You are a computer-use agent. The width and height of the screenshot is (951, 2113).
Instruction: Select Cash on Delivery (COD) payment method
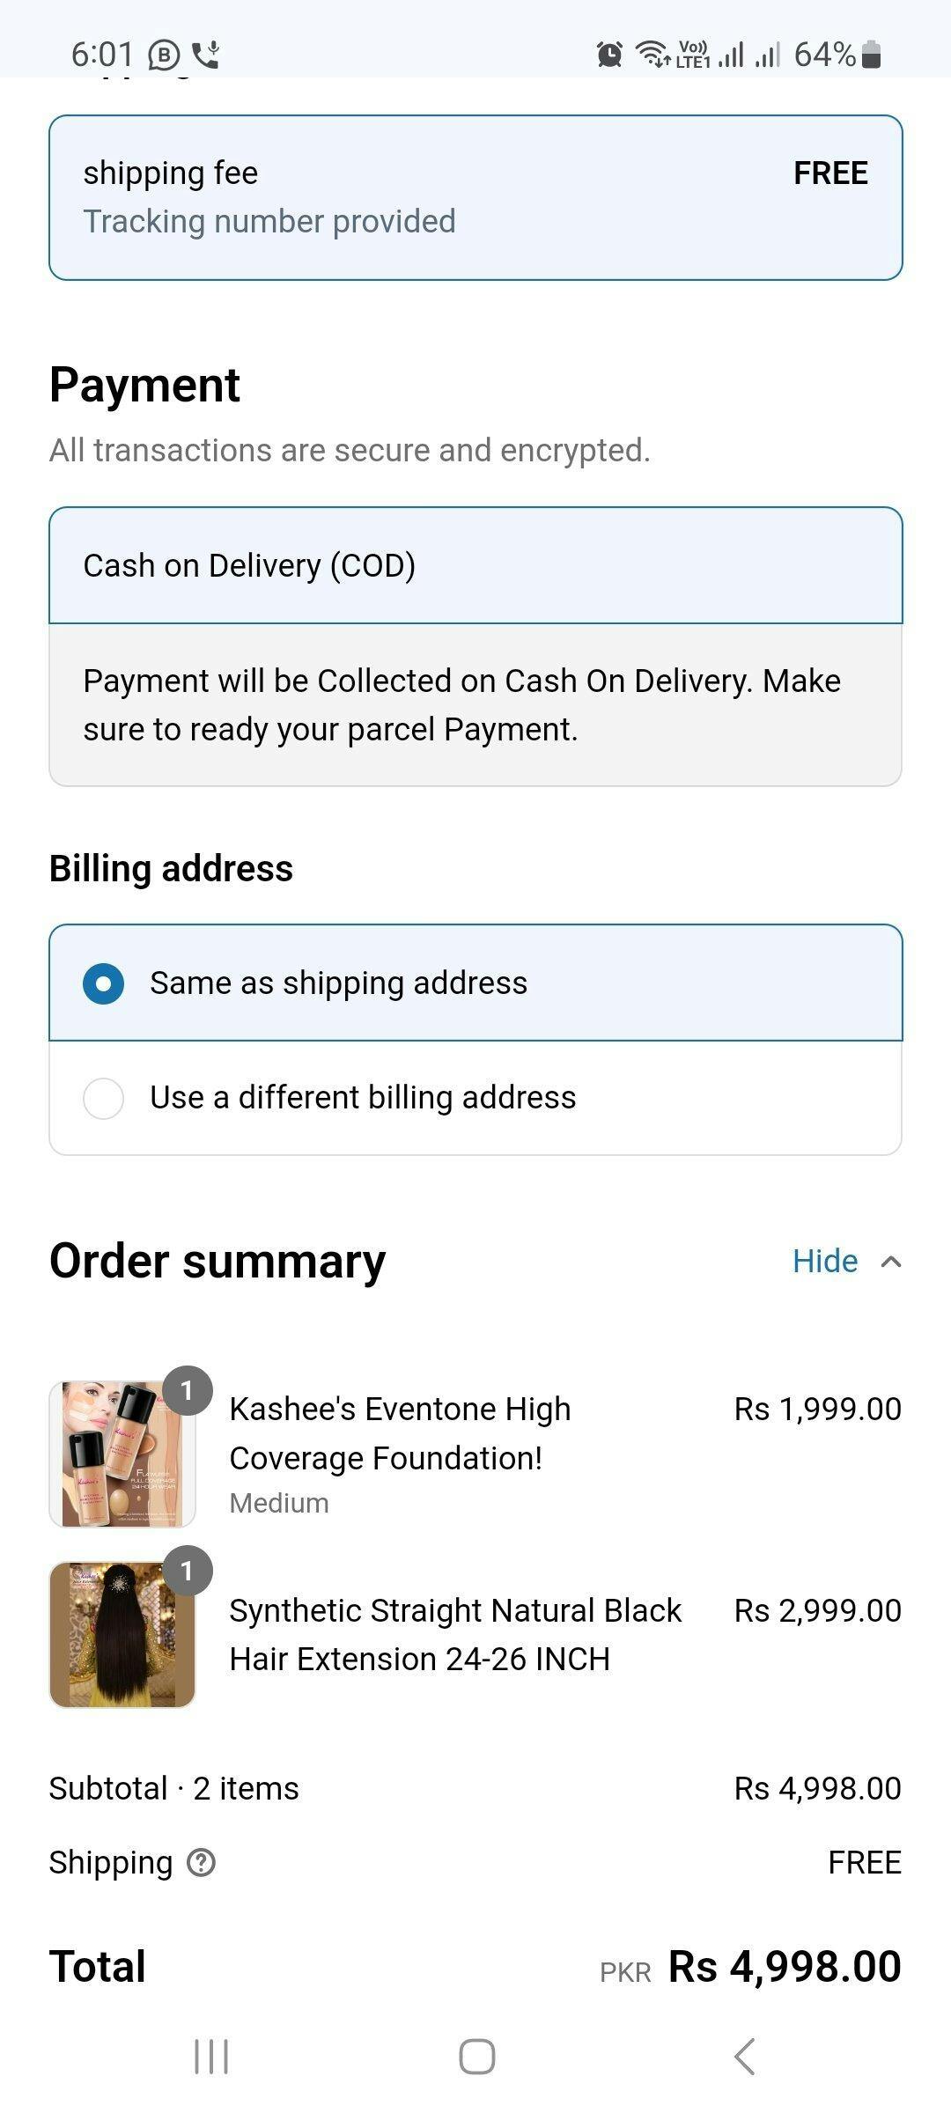click(475, 565)
